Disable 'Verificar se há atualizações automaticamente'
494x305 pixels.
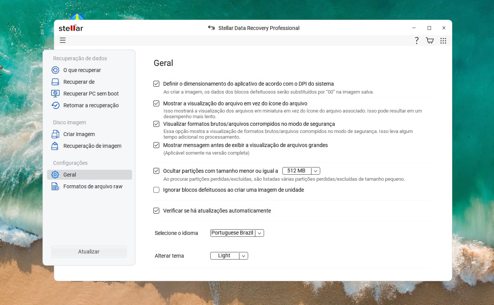(156, 211)
